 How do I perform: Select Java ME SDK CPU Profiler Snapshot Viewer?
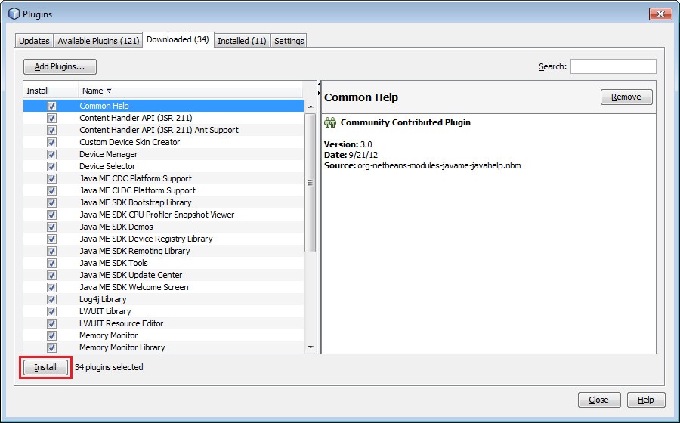tap(163, 215)
